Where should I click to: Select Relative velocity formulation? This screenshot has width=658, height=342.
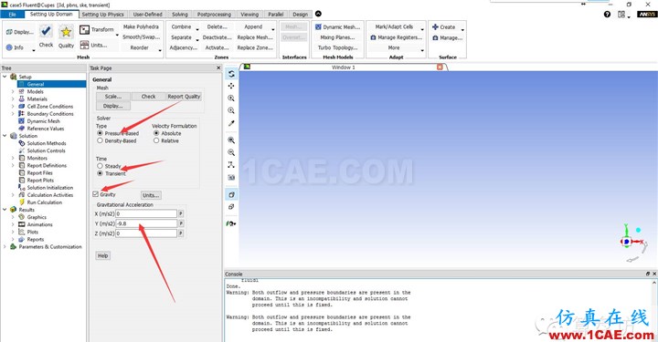pyautogui.click(x=156, y=140)
